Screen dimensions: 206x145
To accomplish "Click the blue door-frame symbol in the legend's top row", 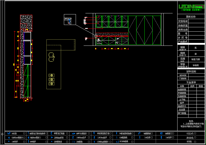I will (x=161, y=133).
